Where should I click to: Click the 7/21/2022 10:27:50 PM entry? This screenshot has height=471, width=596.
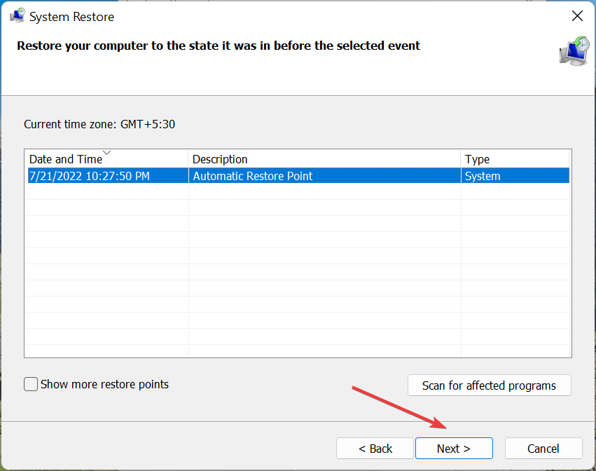(90, 176)
